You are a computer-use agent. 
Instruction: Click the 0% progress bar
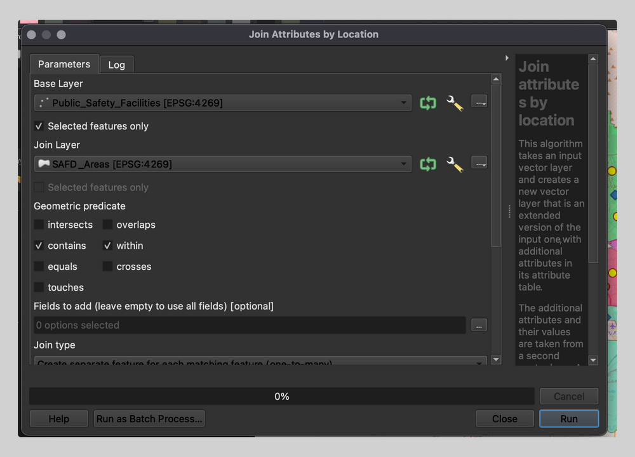281,397
